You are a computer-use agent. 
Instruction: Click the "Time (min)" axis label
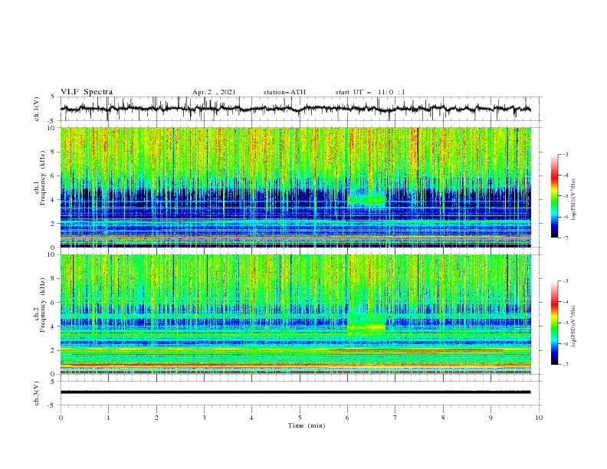click(307, 425)
